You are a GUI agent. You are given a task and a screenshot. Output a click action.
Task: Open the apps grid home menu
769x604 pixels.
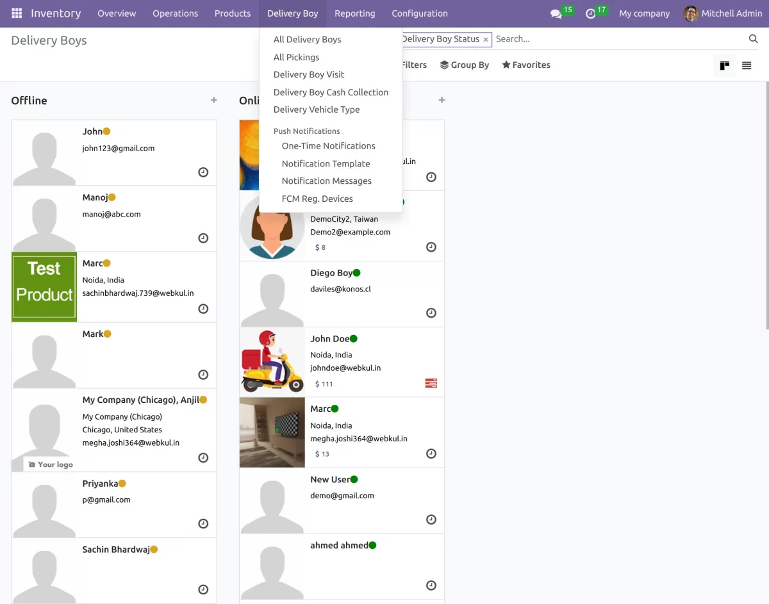pyautogui.click(x=17, y=13)
